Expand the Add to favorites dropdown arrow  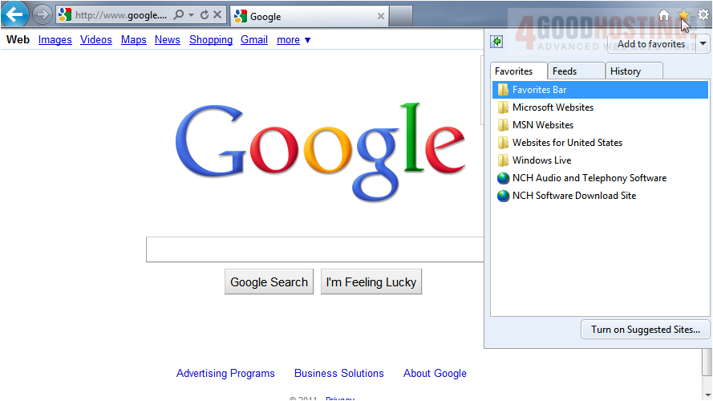703,44
